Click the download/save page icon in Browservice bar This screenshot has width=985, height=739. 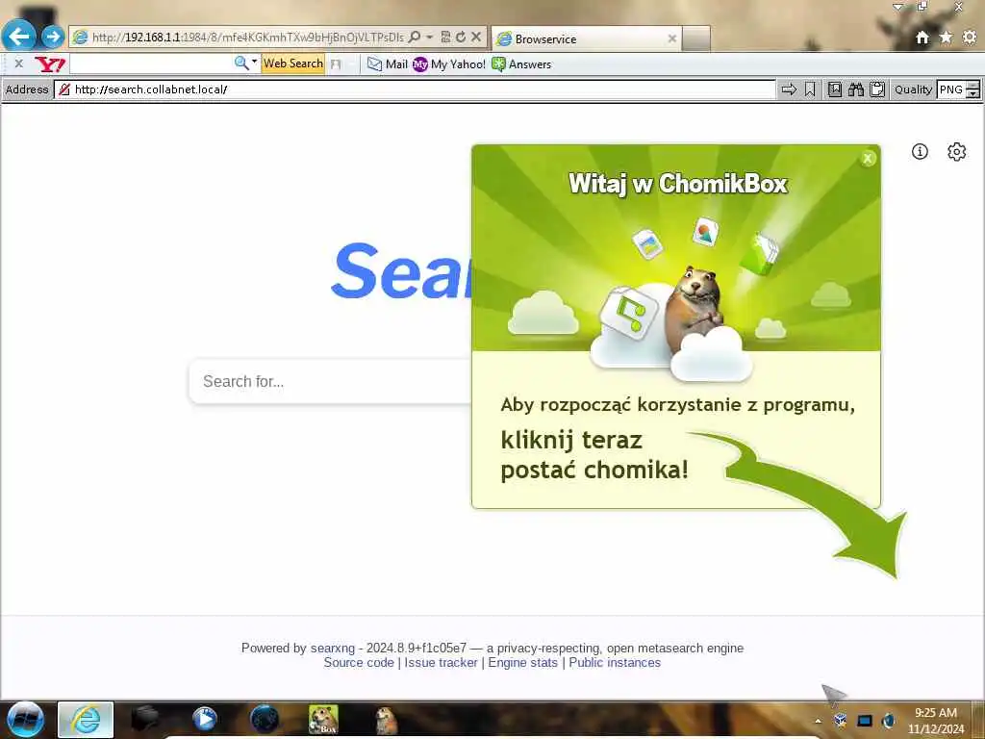835,89
